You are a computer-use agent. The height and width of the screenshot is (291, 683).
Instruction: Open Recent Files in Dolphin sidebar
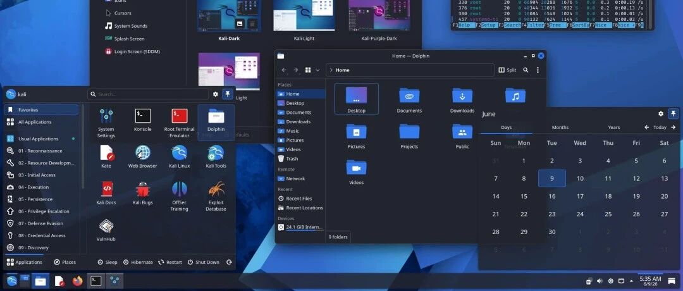click(x=300, y=198)
